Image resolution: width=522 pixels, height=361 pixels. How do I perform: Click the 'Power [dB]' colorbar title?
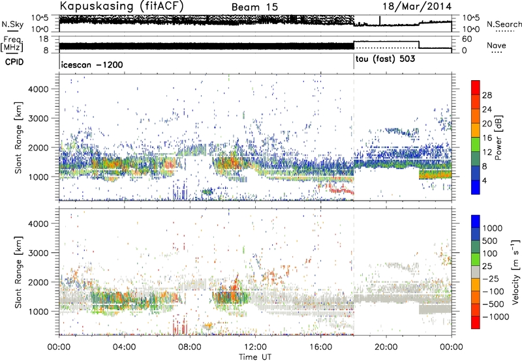click(x=498, y=137)
